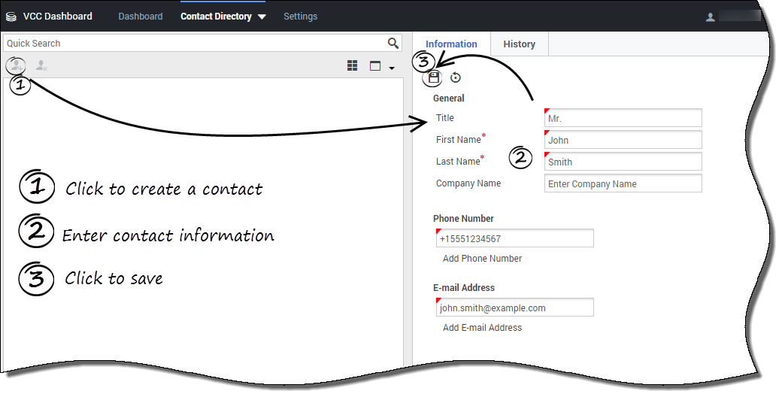The width and height of the screenshot is (782, 397).
Task: Switch to the History tab
Action: pyautogui.click(x=519, y=44)
